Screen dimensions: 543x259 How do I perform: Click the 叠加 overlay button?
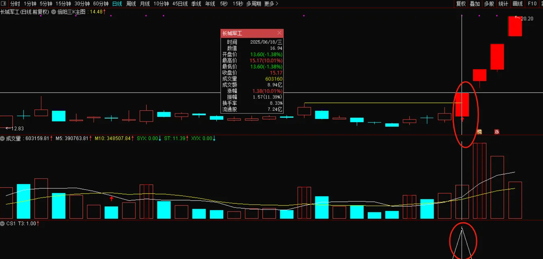[x=475, y=4]
